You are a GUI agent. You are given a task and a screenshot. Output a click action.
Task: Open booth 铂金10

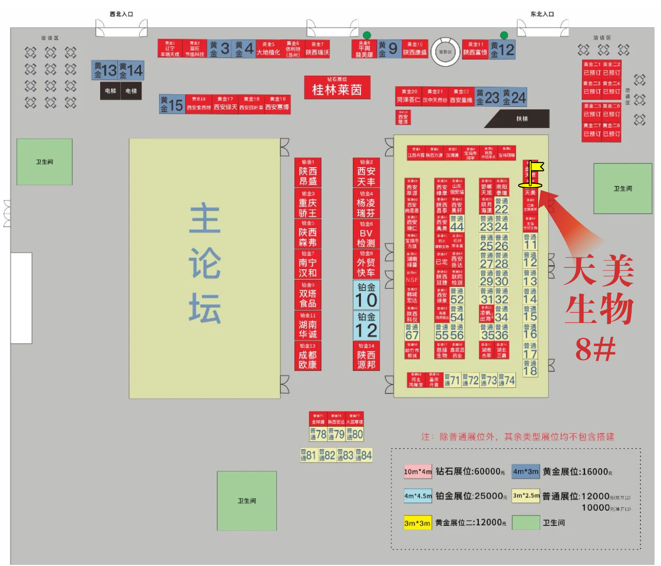pyautogui.click(x=366, y=296)
